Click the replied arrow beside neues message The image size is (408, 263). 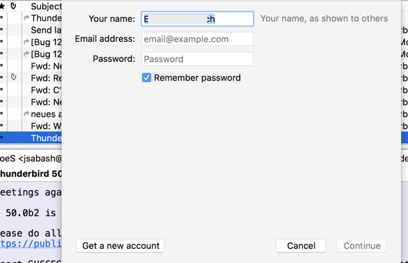[26, 114]
